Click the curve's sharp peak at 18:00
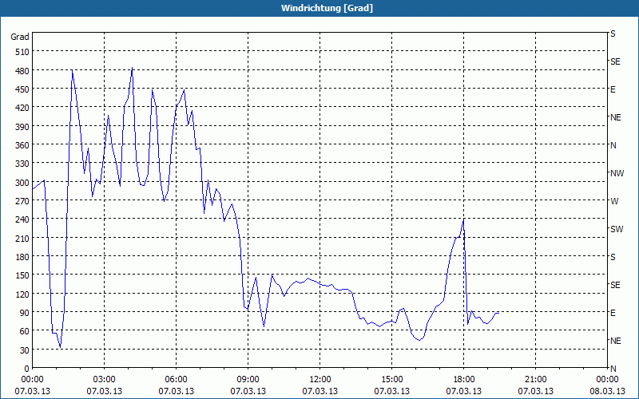Screen dimensions: 639x399 tap(464, 220)
